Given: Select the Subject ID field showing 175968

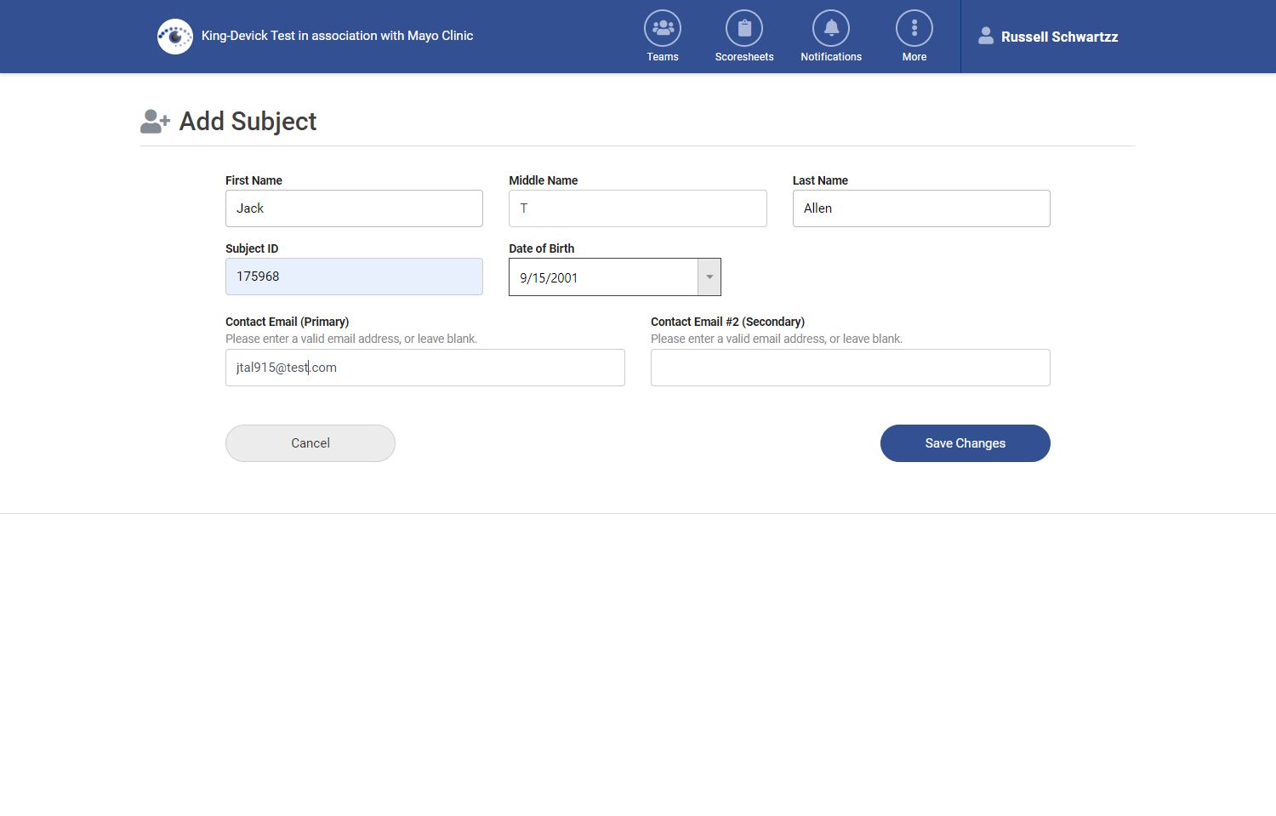Looking at the screenshot, I should [x=354, y=276].
